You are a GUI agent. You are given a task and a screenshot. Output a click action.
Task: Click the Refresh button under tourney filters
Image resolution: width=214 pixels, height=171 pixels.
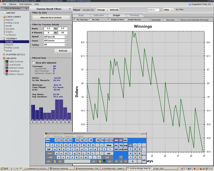coord(63,51)
